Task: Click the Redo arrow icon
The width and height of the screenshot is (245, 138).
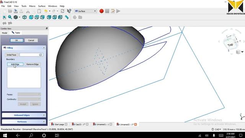Action: click(x=54, y=11)
